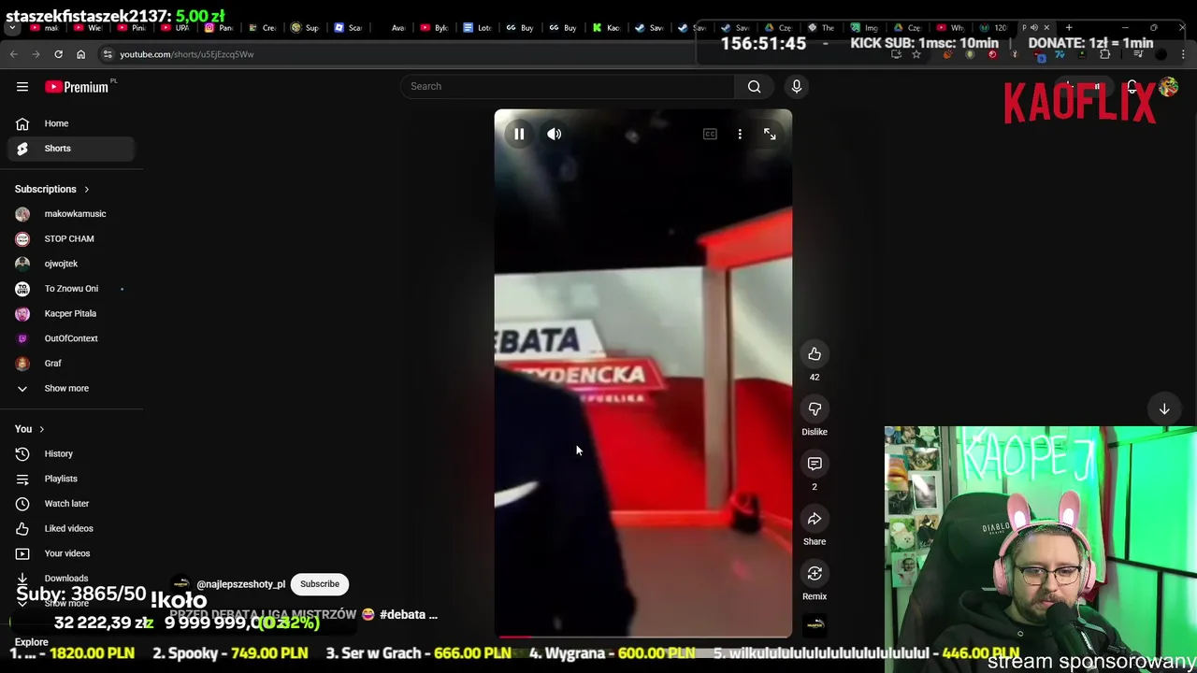Open the ojwojtek subscription
Viewport: 1197px width, 673px height.
(71, 264)
